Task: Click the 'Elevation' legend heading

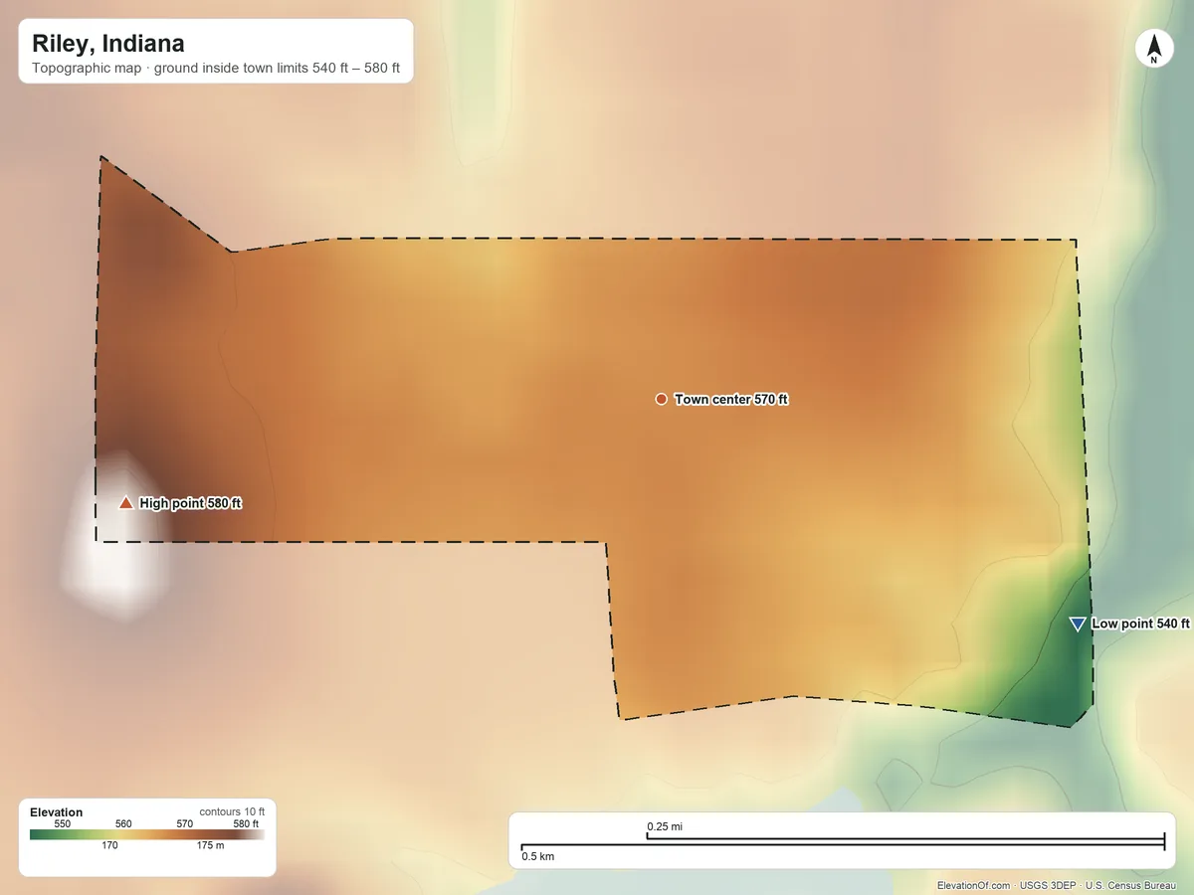Action: click(57, 812)
